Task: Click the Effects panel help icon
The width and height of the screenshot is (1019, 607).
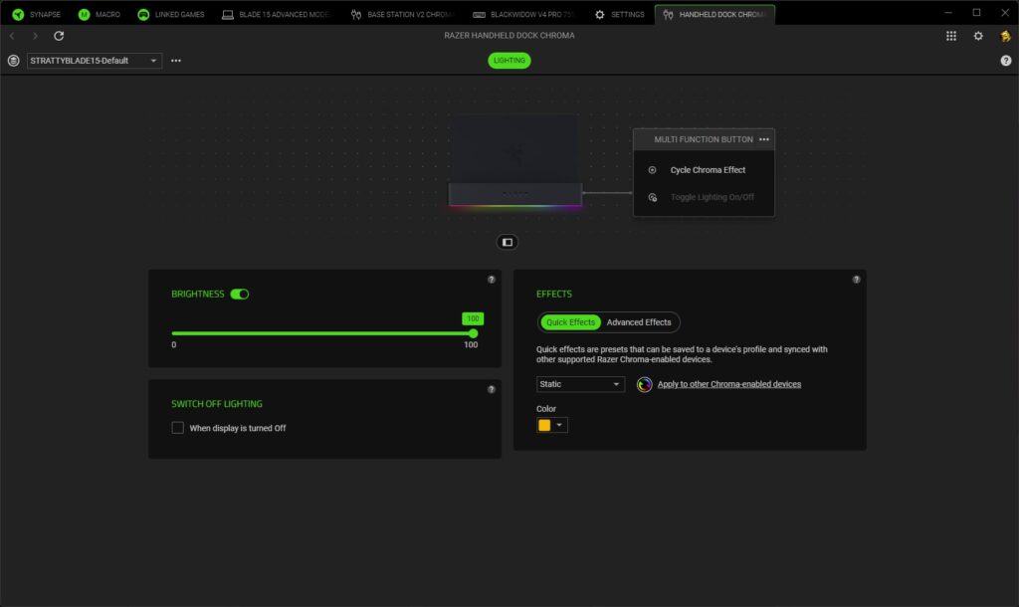Action: 856,280
